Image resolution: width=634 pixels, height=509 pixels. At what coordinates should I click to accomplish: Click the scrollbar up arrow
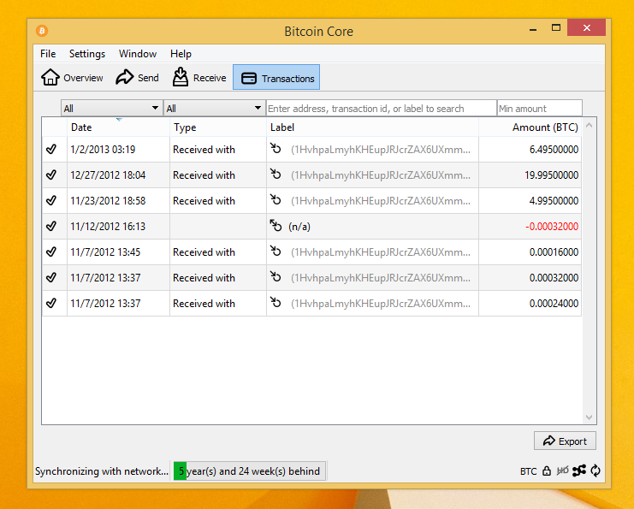(590, 126)
